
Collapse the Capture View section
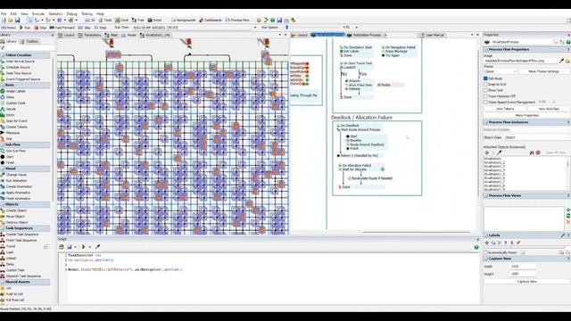click(x=485, y=259)
